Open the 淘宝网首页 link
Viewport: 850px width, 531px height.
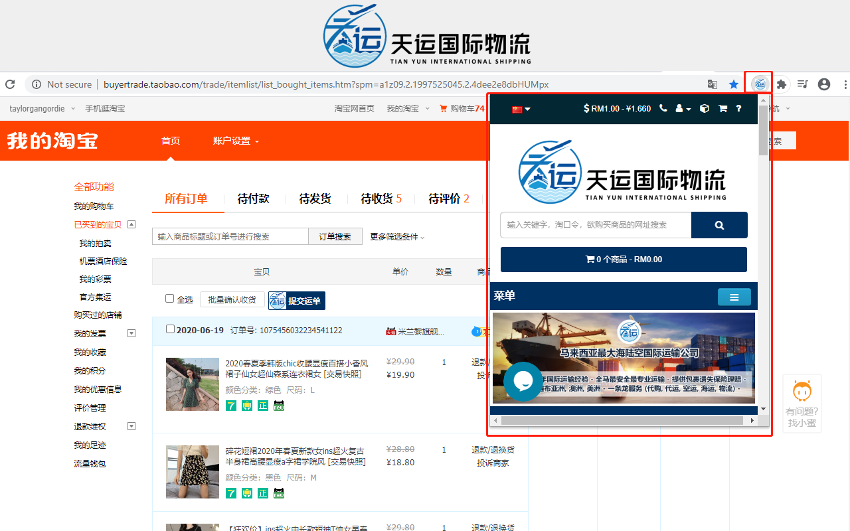pyautogui.click(x=355, y=109)
